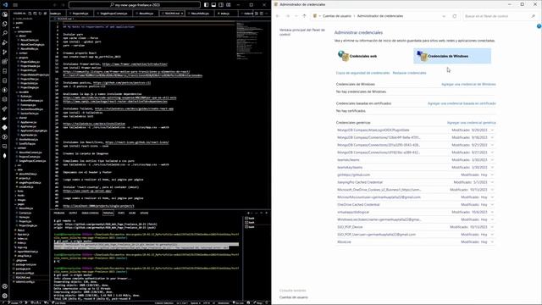This screenshot has width=542, height=305.
Task: Open Accounts icon at bottom of VS Code
Action: (5, 286)
